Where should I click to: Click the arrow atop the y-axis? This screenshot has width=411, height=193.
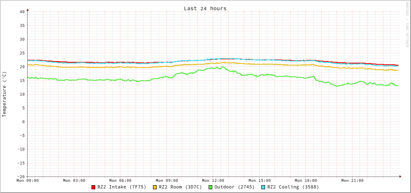(28, 9)
